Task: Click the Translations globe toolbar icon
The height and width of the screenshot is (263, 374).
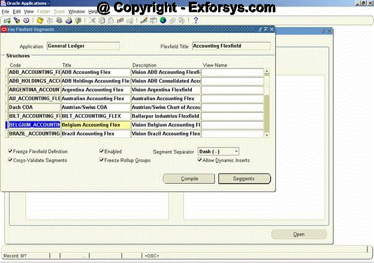Action: click(x=163, y=20)
